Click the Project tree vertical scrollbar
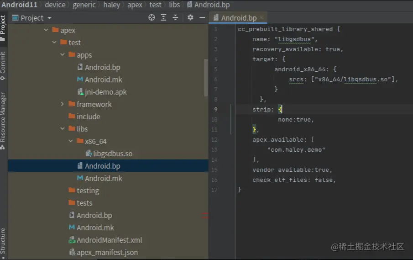The image size is (413, 260). (x=206, y=78)
